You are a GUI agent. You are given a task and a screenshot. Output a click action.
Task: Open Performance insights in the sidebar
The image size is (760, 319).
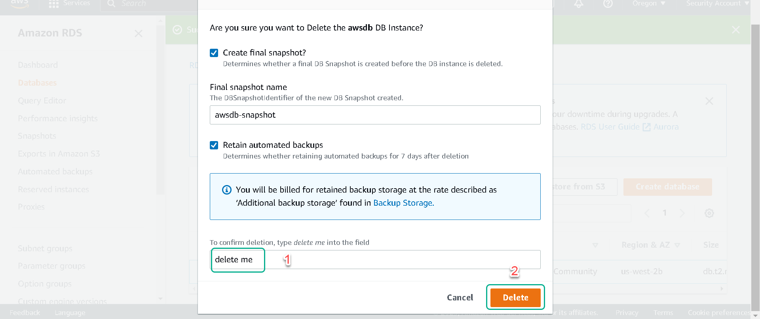click(x=57, y=118)
